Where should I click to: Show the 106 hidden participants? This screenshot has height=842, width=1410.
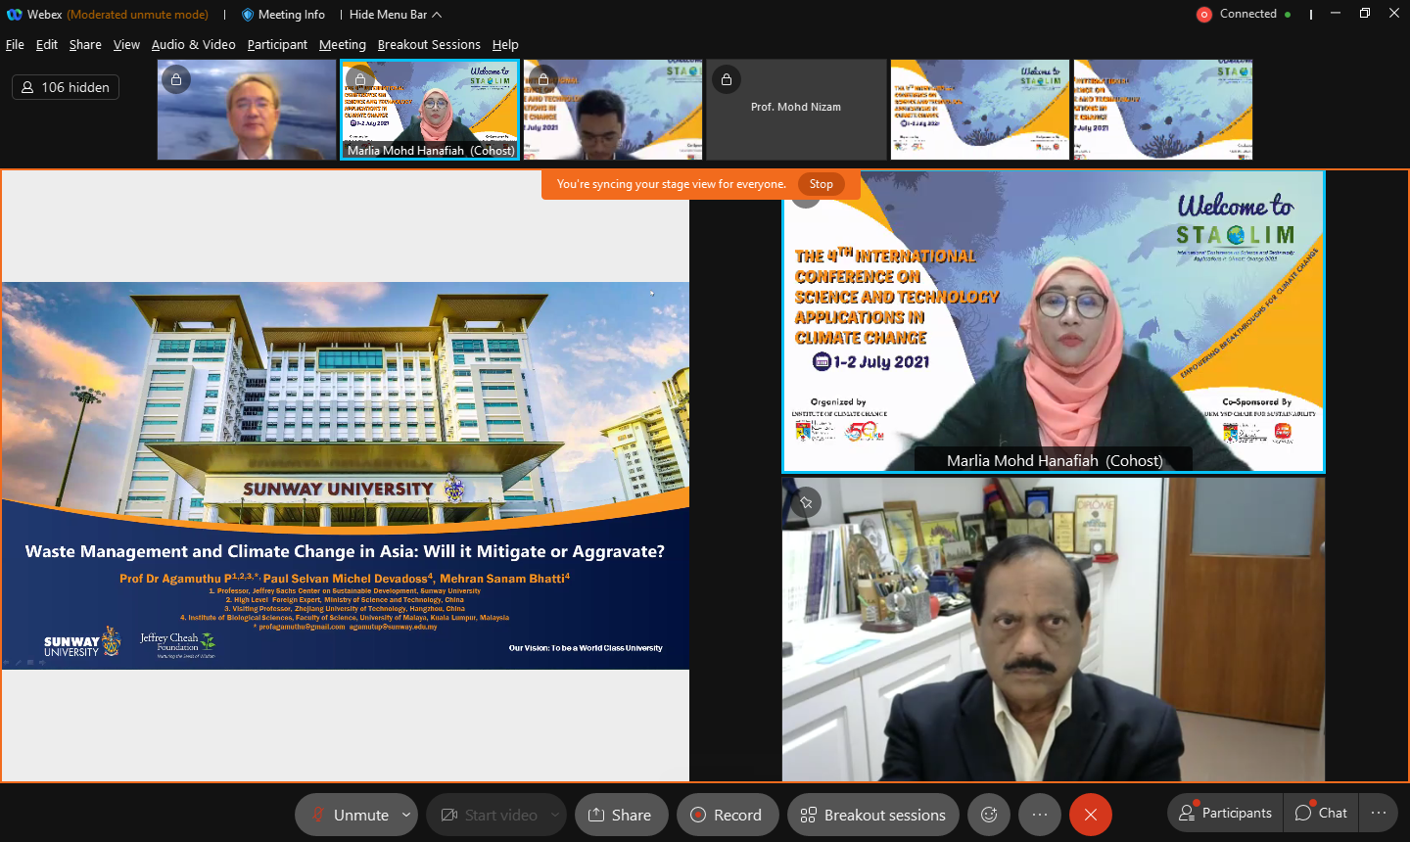[x=66, y=87]
